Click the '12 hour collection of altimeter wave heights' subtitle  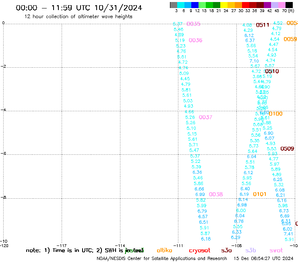pyautogui.click(x=78, y=17)
